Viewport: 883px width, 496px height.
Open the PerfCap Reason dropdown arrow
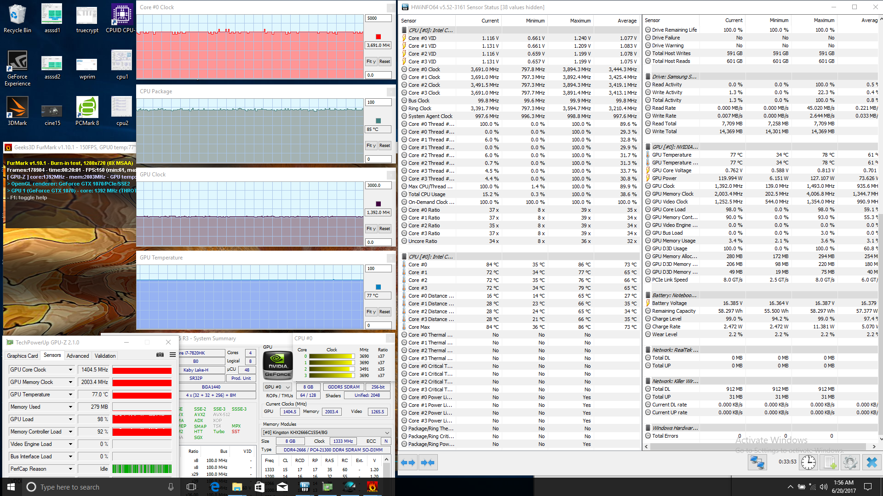click(70, 469)
